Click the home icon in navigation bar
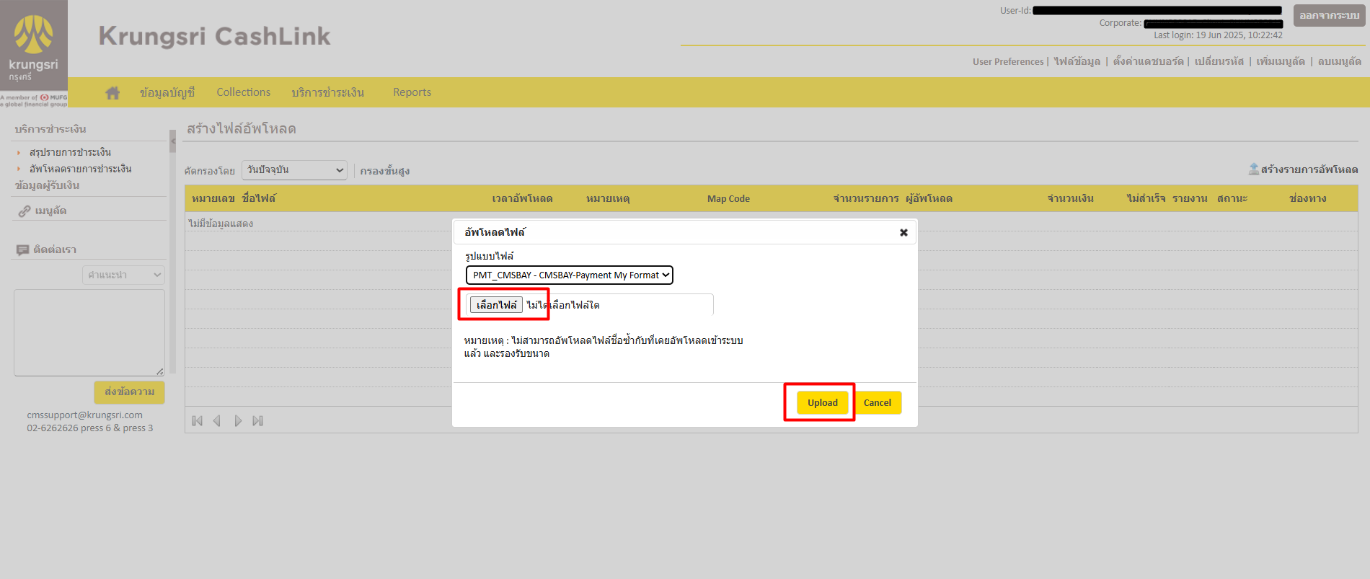The image size is (1370, 579). pyautogui.click(x=112, y=92)
